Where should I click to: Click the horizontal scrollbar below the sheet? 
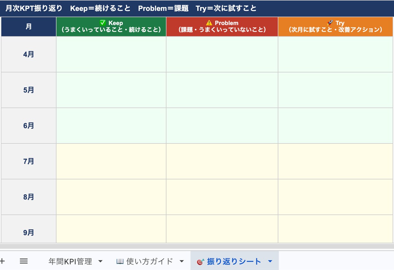click(x=197, y=246)
